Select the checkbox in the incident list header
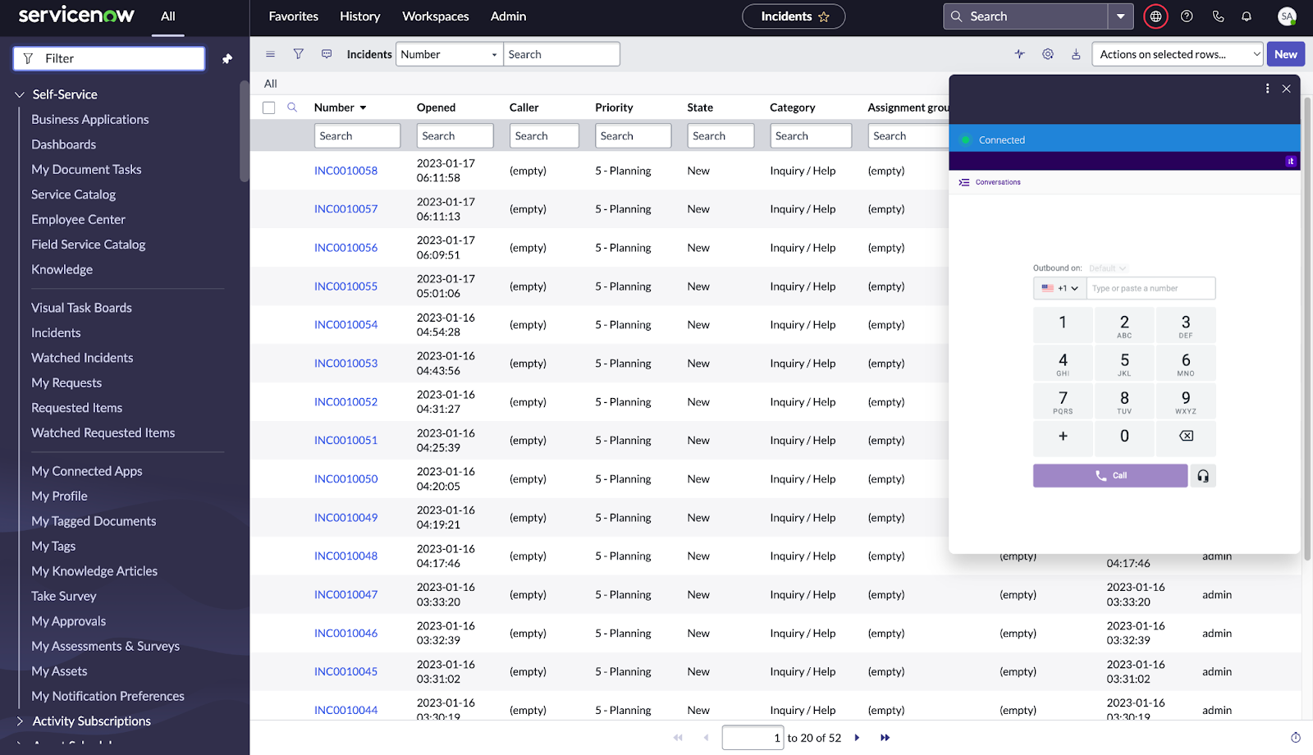Image resolution: width=1313 pixels, height=755 pixels. point(268,107)
